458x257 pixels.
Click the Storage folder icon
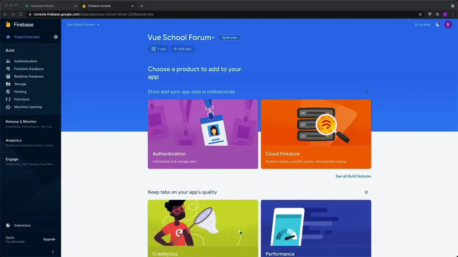8,84
